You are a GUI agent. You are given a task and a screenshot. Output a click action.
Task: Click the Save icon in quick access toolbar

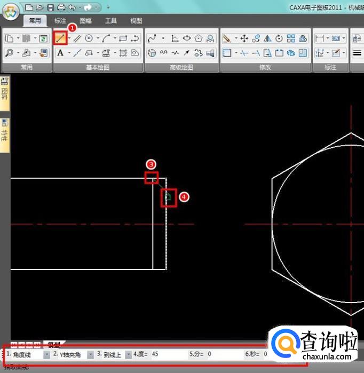pos(50,7)
